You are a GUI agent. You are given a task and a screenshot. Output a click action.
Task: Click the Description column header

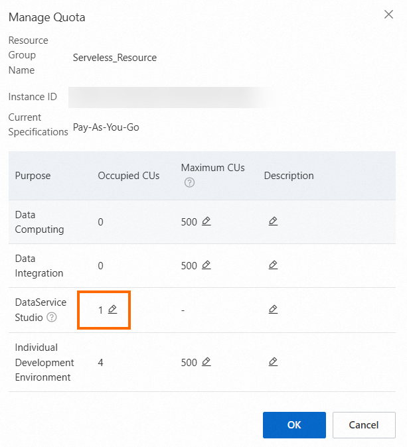pyautogui.click(x=289, y=176)
